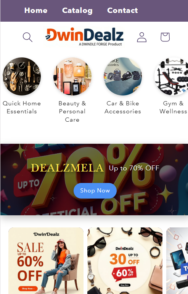This screenshot has width=188, height=294.
Task: Open the Contact menu item
Action: pyautogui.click(x=122, y=11)
